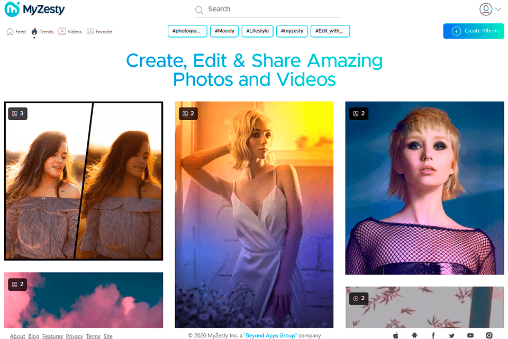The image size is (508, 339).
Task: Open the leaf-pattern video album
Action: pyautogui.click(x=425, y=307)
